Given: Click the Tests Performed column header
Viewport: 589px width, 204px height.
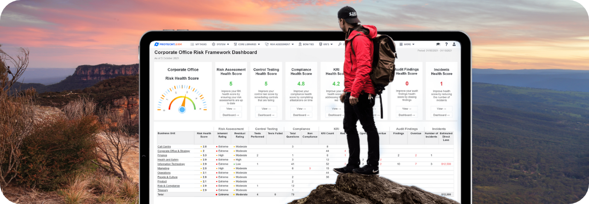Looking at the screenshot, I should 257,135.
